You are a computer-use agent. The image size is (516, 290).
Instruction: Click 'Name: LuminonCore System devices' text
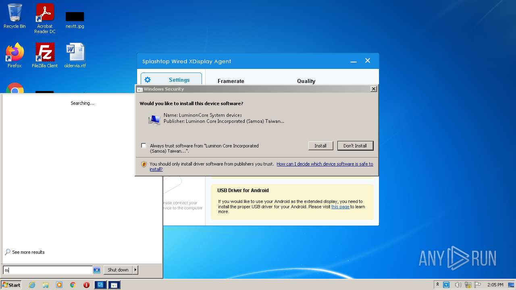click(x=203, y=115)
